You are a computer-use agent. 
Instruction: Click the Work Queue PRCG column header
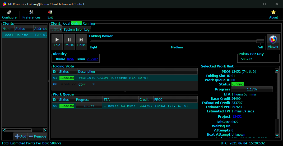point(176,99)
